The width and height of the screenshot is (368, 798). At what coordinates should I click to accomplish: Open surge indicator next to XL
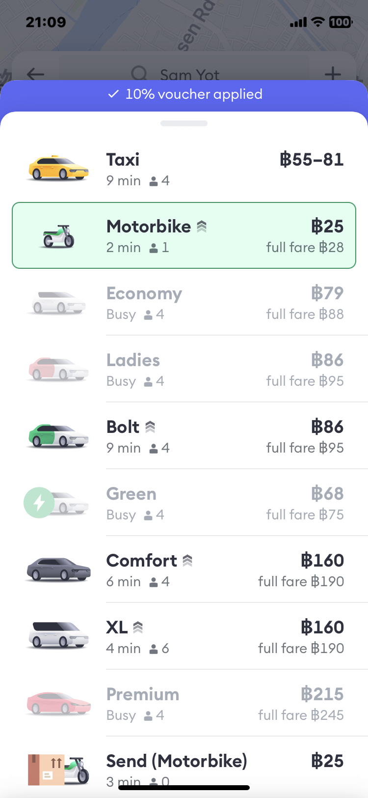[138, 627]
